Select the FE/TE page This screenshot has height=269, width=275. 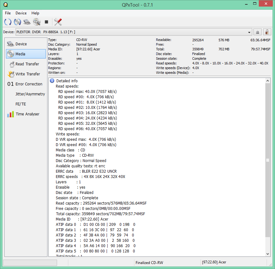(x=26, y=104)
